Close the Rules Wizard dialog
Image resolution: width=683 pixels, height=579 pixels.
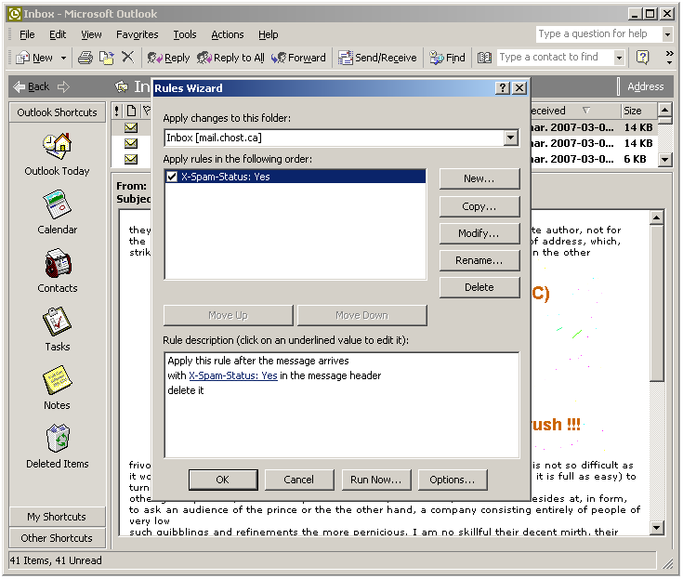pyautogui.click(x=519, y=88)
